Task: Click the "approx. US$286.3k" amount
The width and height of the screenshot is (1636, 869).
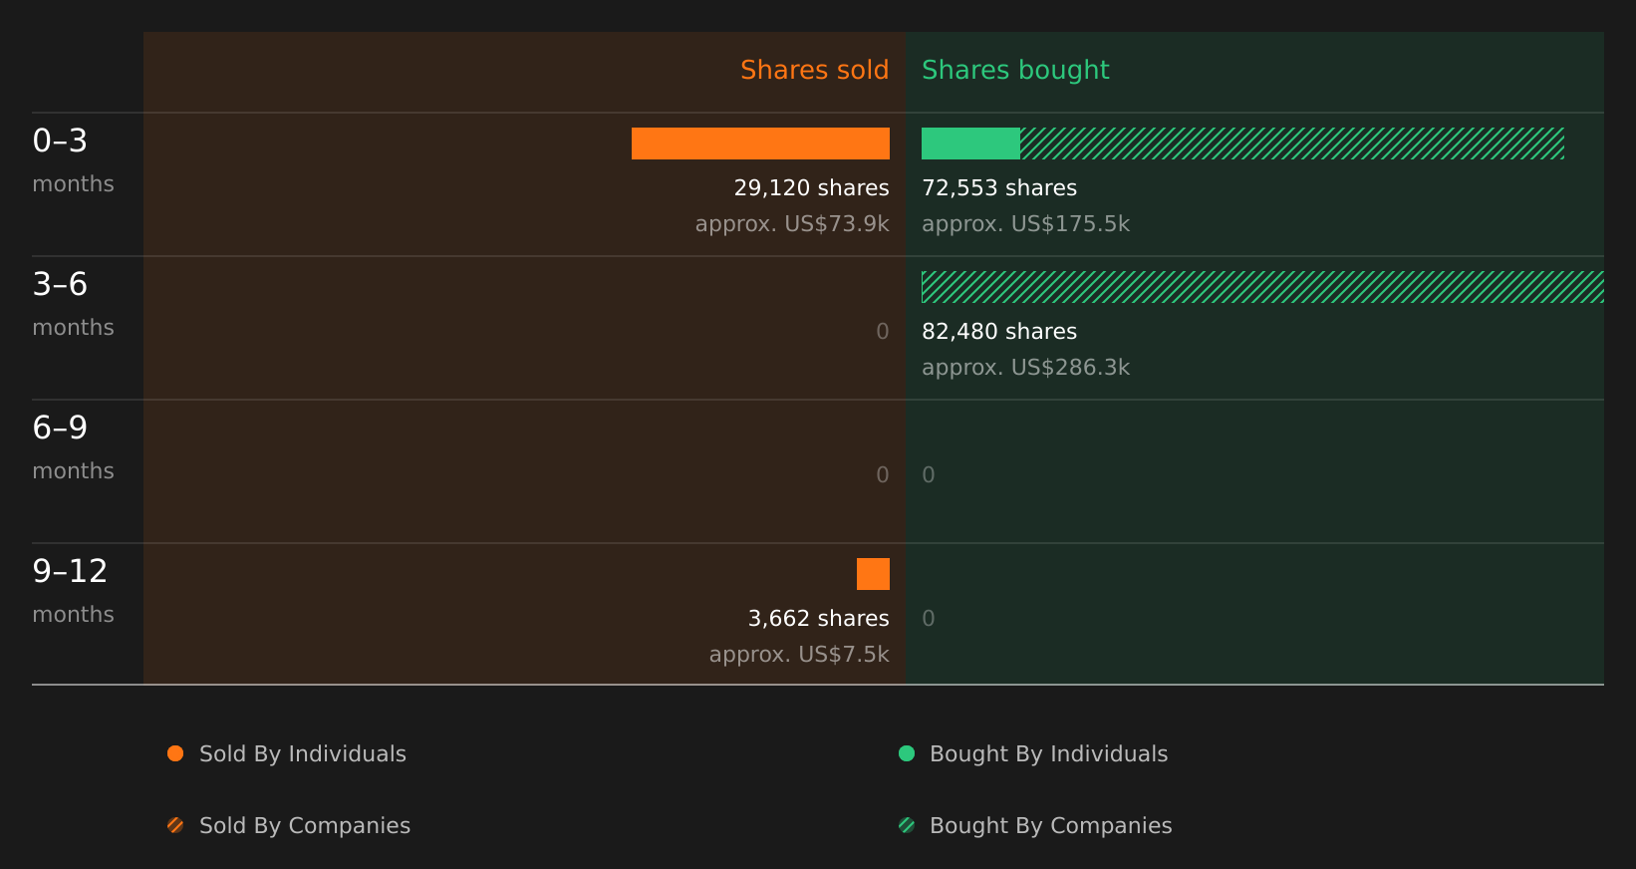Action: [x=1026, y=367]
